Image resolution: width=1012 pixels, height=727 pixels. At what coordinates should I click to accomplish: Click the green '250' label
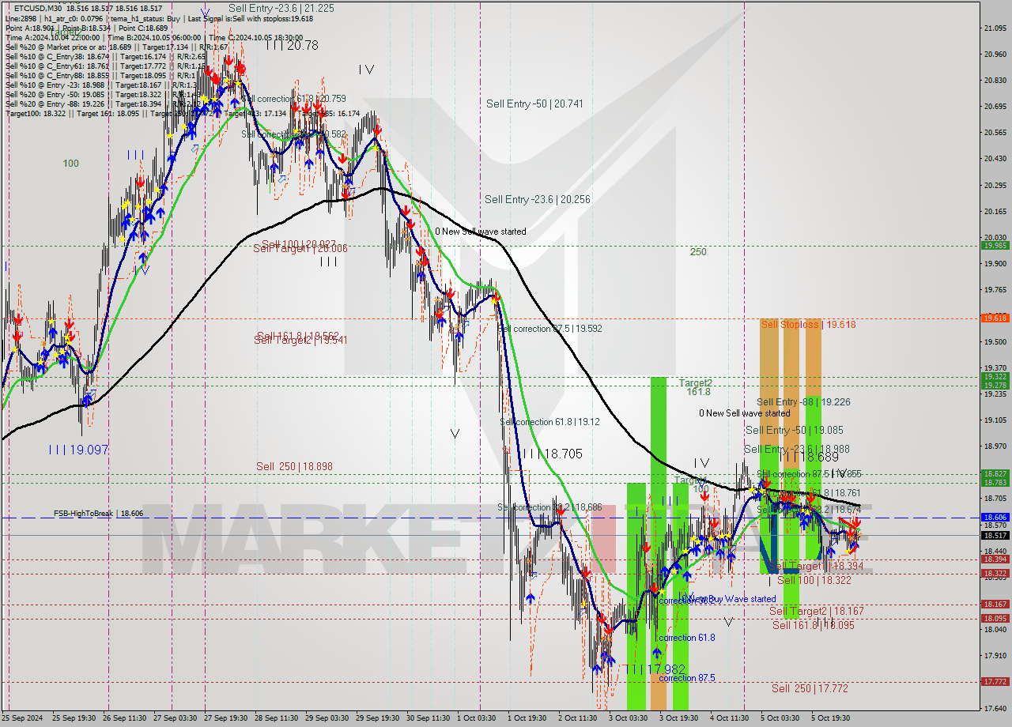(698, 252)
